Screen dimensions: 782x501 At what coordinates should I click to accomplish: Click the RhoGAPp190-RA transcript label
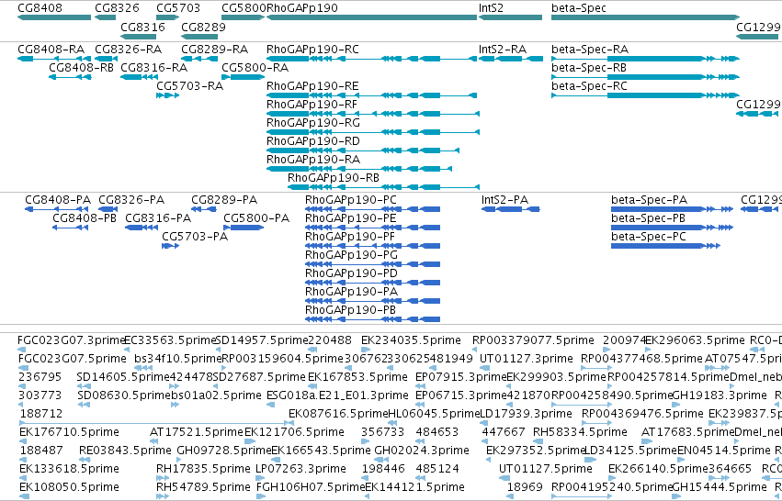(313, 160)
